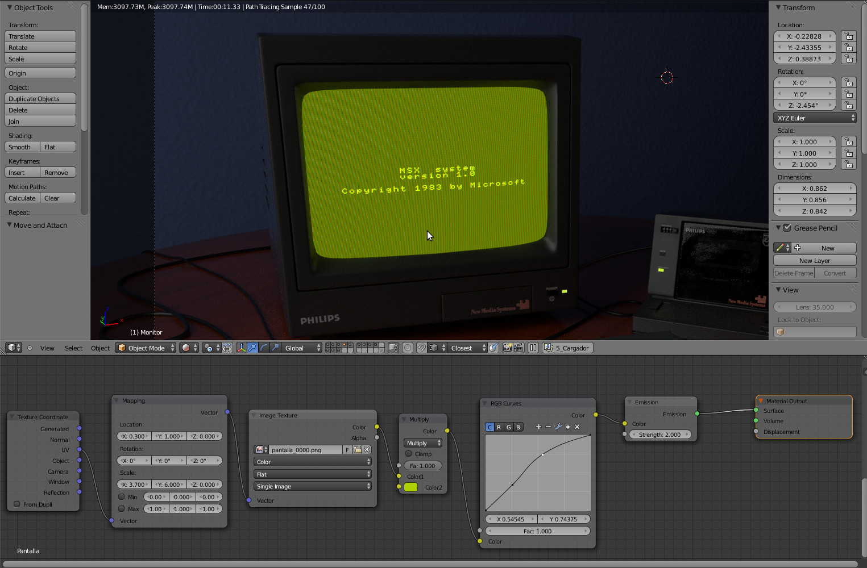The width and height of the screenshot is (867, 568).
Task: Toggle lock for Scale Y
Action: coord(848,153)
